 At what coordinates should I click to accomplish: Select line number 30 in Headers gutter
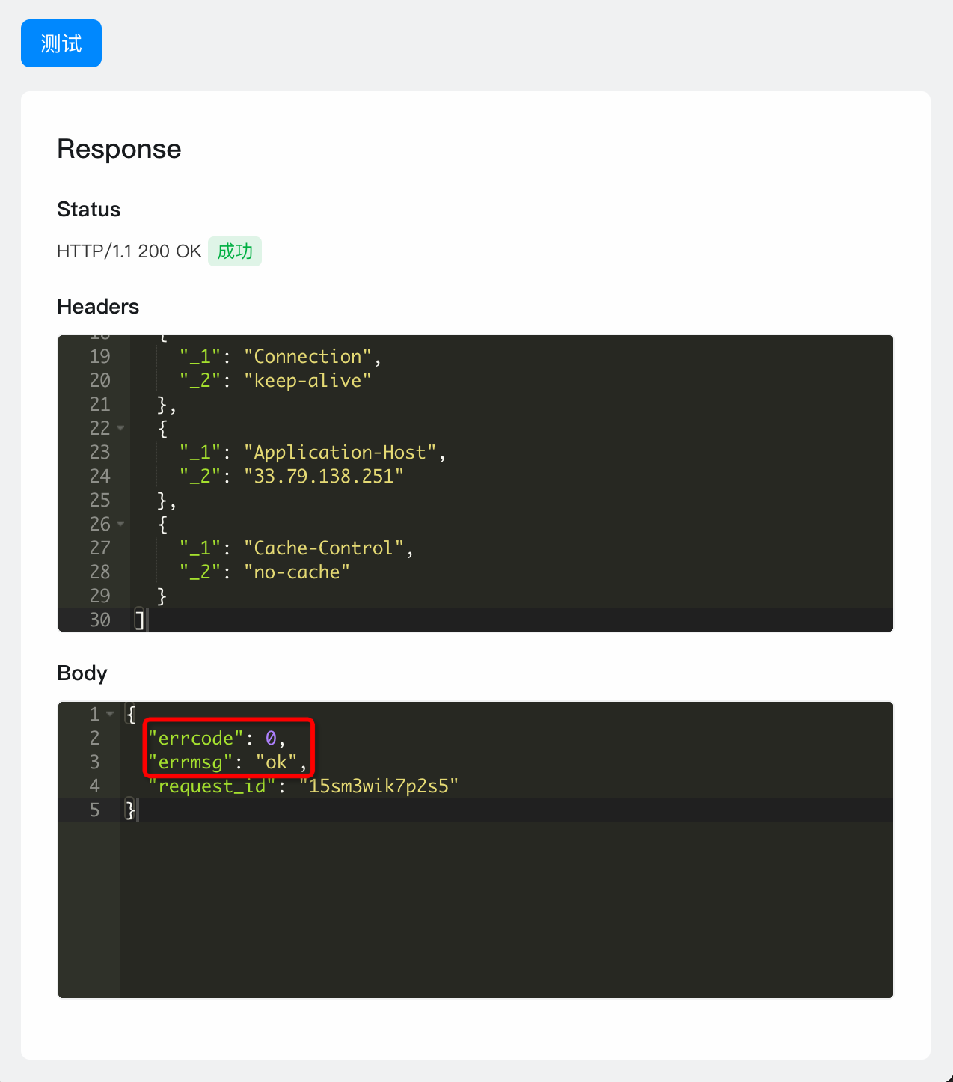(x=99, y=620)
